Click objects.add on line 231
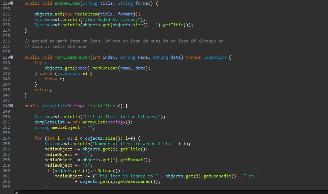Viewport: 328px width, 194px height. tap(48, 14)
